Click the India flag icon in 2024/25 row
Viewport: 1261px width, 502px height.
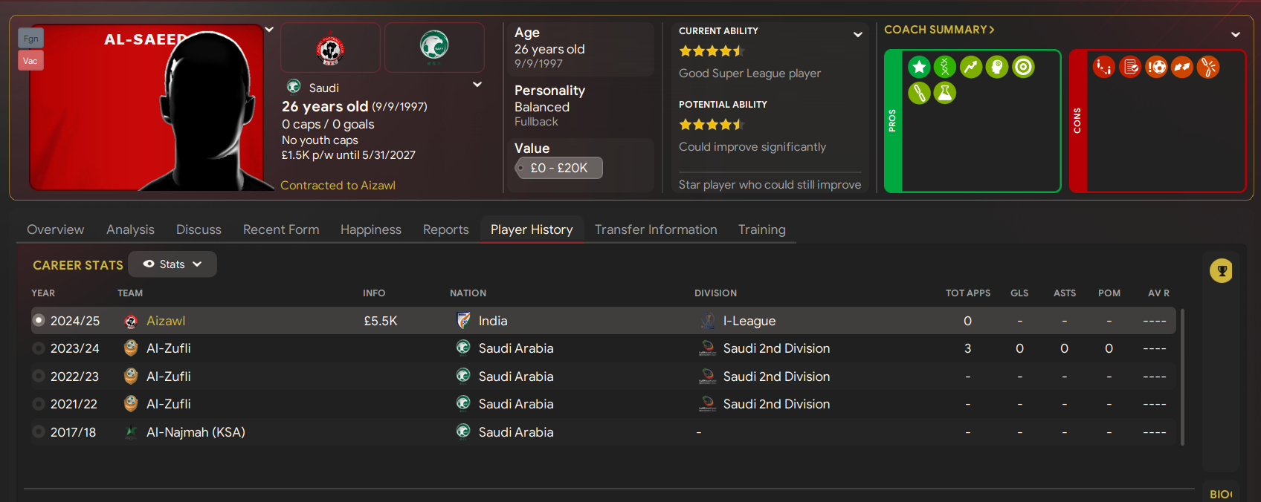tap(463, 320)
